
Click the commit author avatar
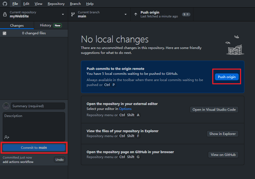coord(6,106)
